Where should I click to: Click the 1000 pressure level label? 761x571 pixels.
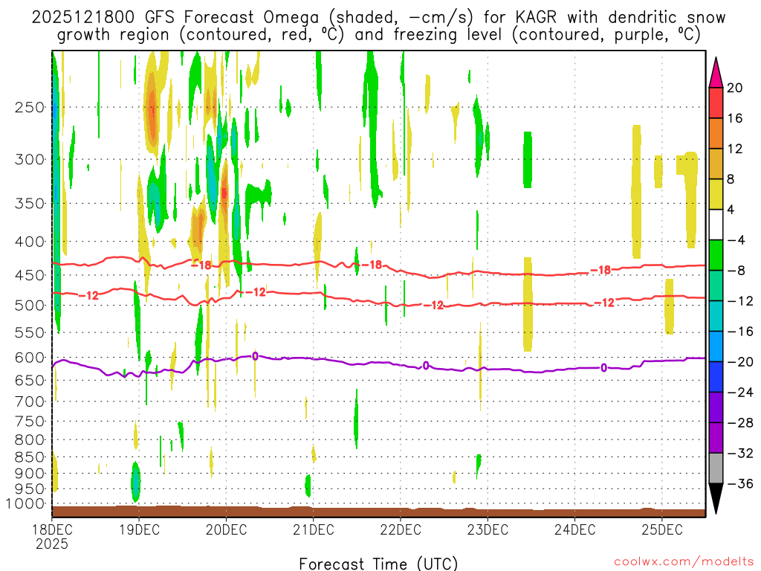click(25, 504)
